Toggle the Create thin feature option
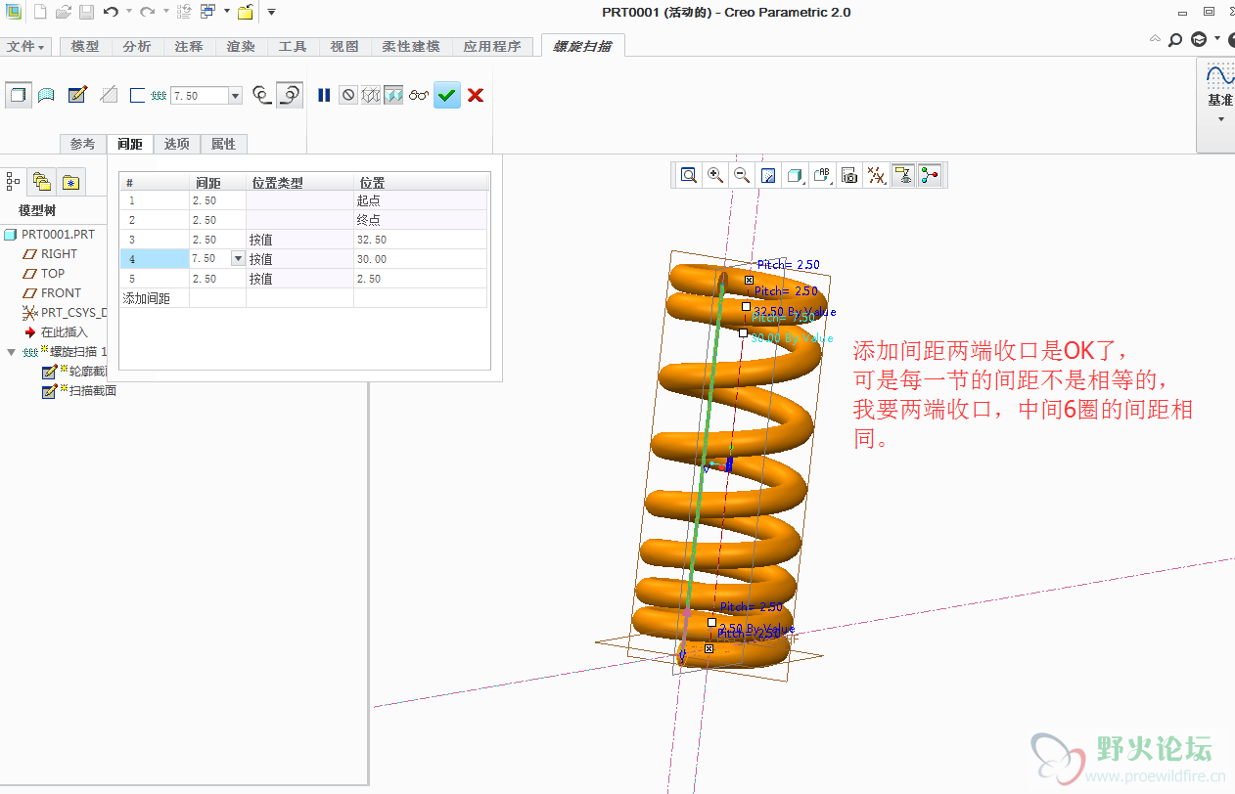 pos(138,95)
